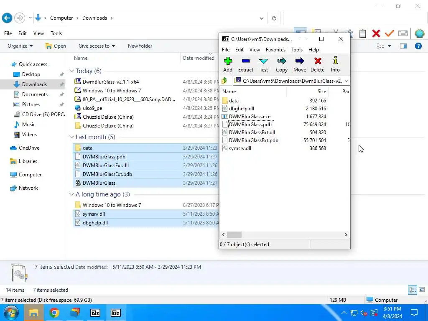Viewport: 428px width, 321px height.
Task: Switch to second 7-Zip taskbar window
Action: click(x=115, y=313)
